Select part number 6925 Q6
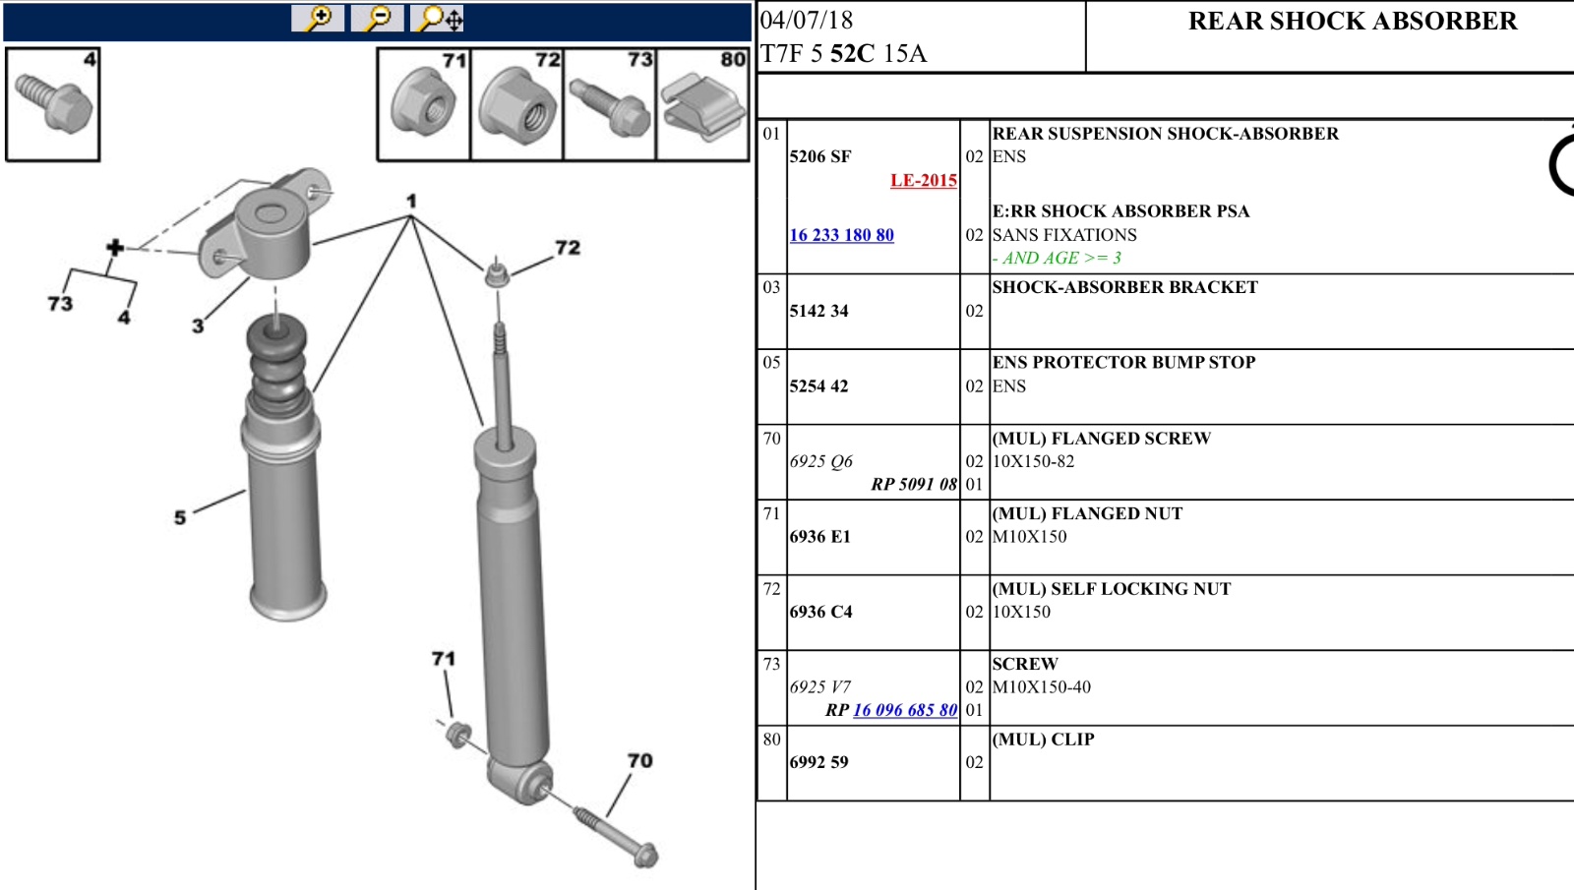 [821, 461]
